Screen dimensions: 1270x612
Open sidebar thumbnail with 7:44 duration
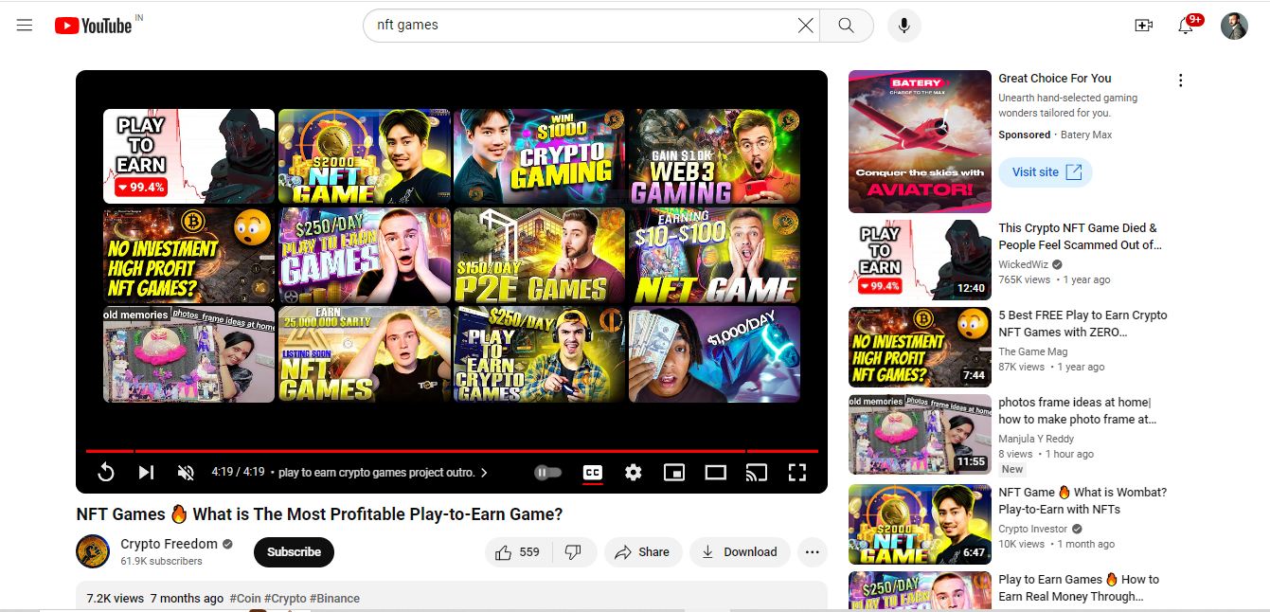[920, 347]
